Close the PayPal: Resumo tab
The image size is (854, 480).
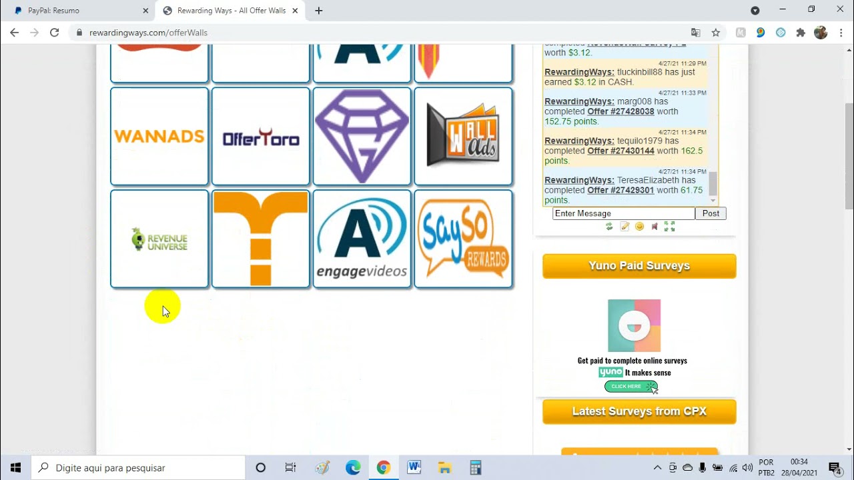[x=146, y=11]
